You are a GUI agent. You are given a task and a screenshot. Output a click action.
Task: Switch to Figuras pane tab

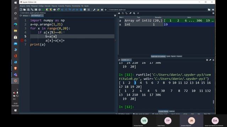173,56
